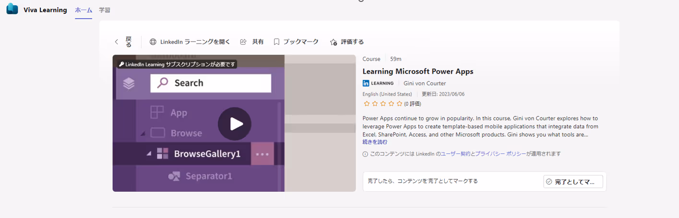Open the 学習 tab
The height and width of the screenshot is (218, 679).
click(104, 10)
